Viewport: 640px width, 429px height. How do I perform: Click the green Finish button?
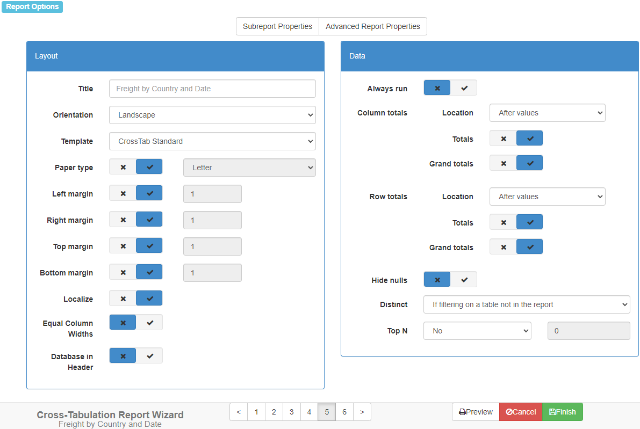(563, 412)
